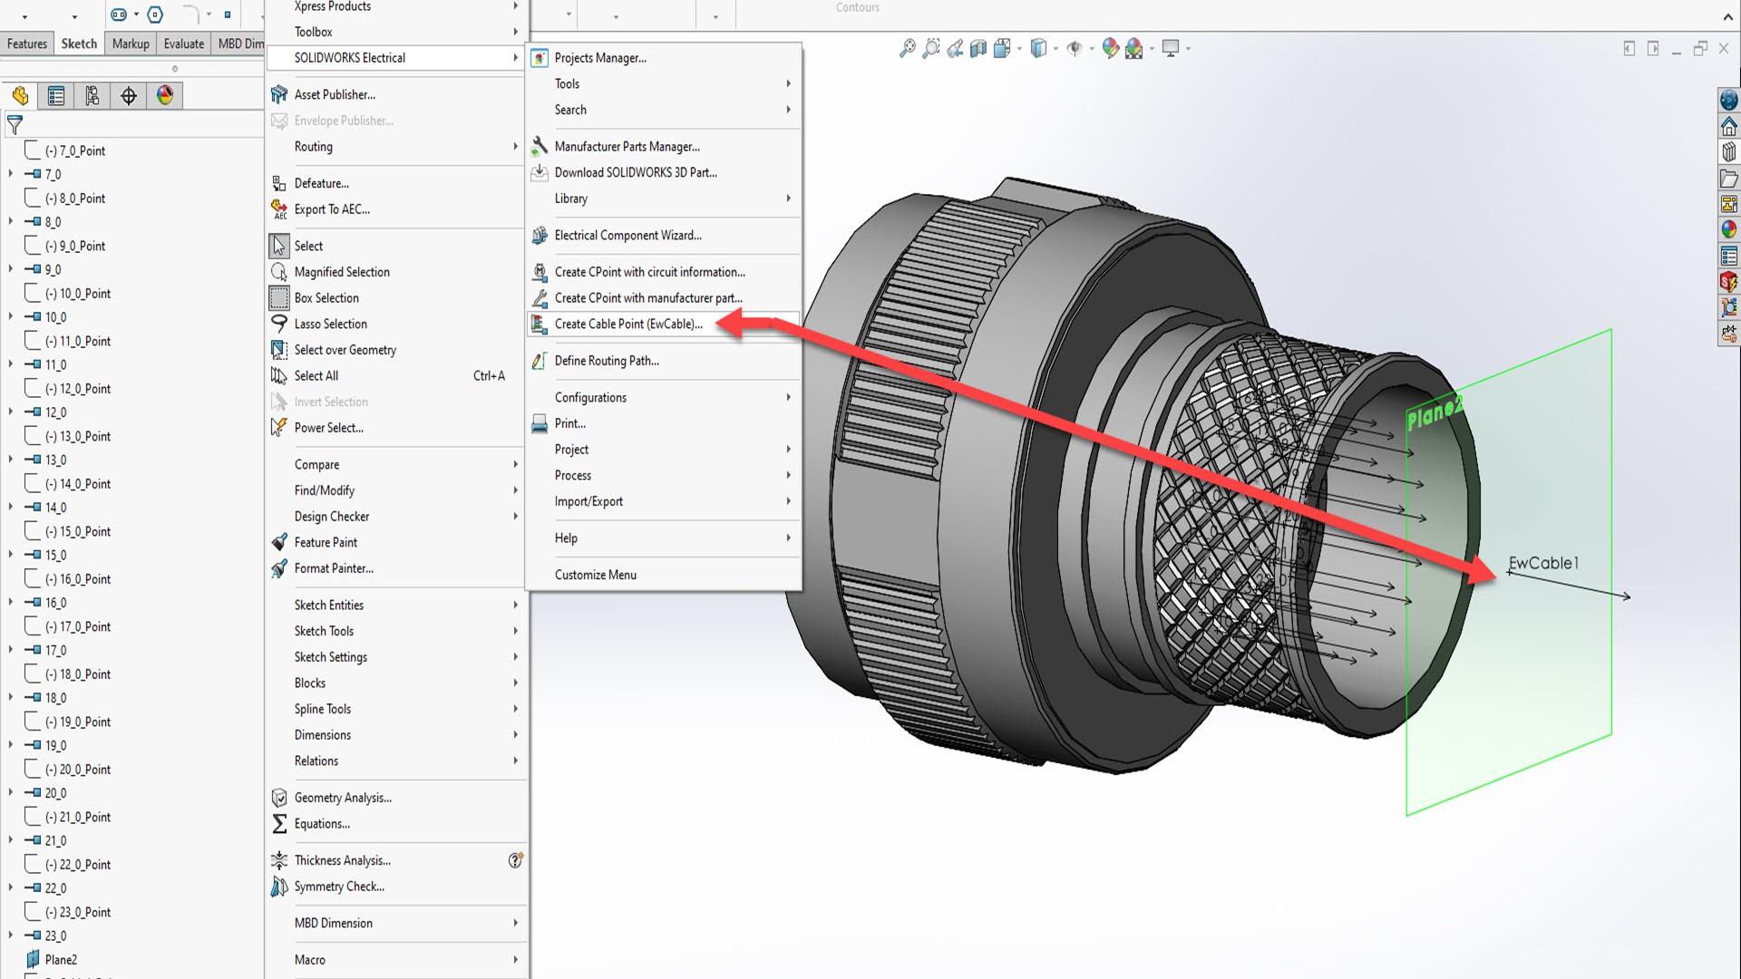Select the Features tab in ribbon
Screen dimensions: 1741x979
pos(26,44)
